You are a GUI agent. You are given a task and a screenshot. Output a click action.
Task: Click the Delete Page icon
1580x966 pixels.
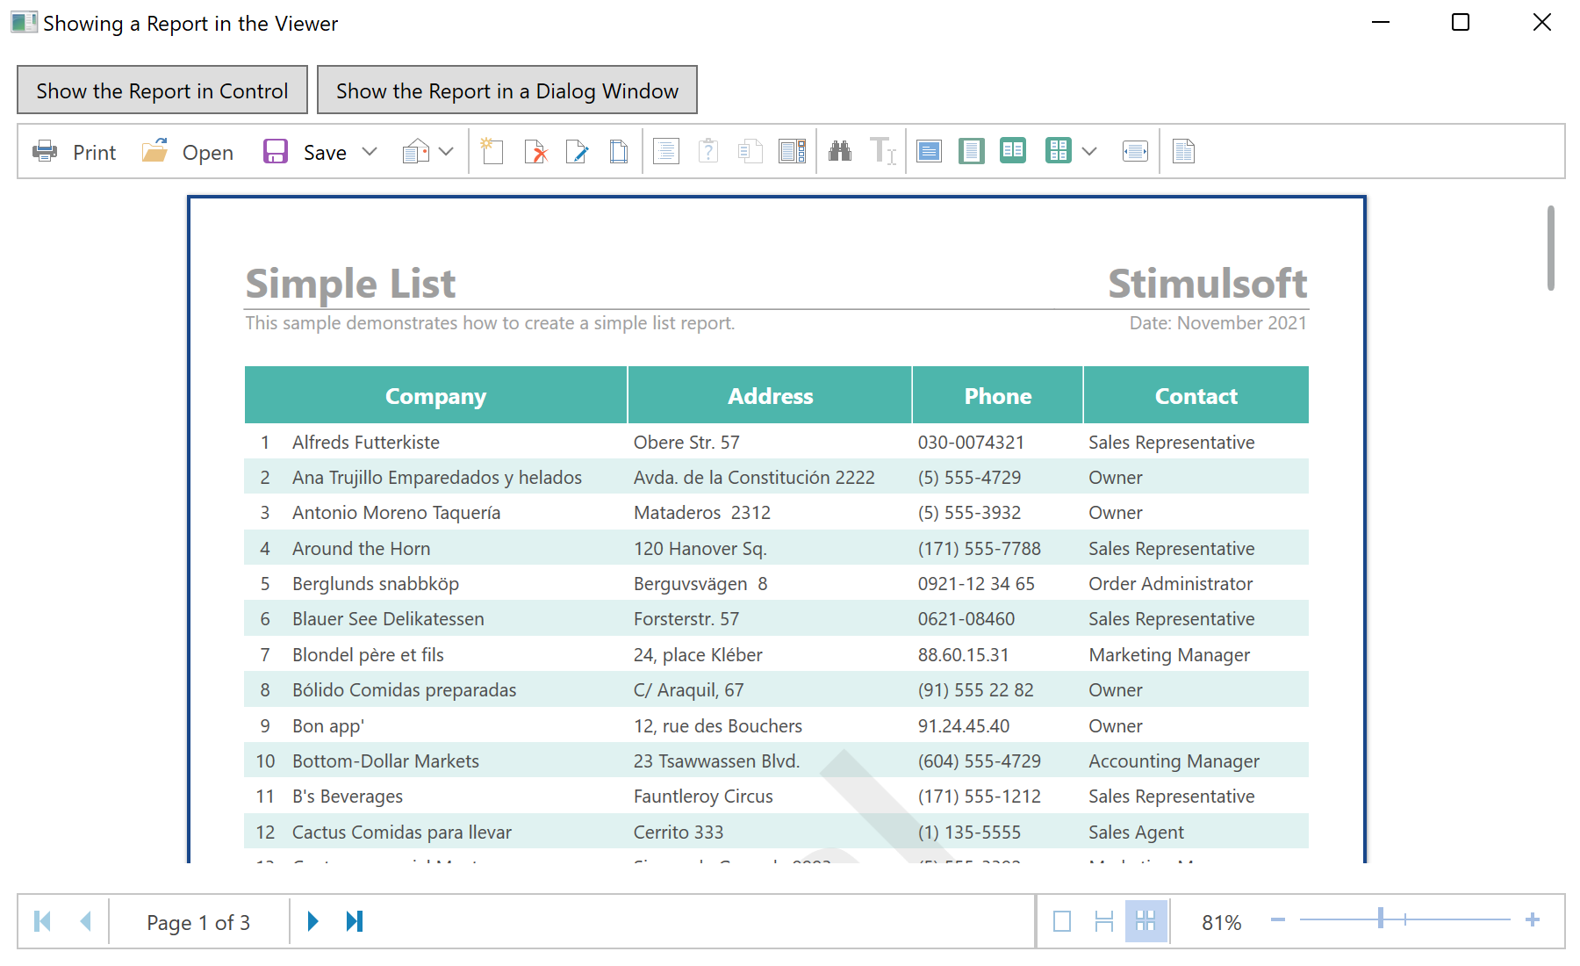[535, 152]
